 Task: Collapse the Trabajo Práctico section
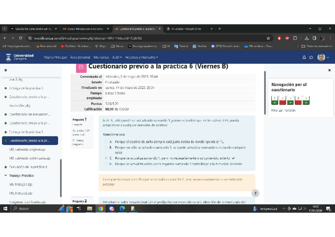click(x=6, y=175)
